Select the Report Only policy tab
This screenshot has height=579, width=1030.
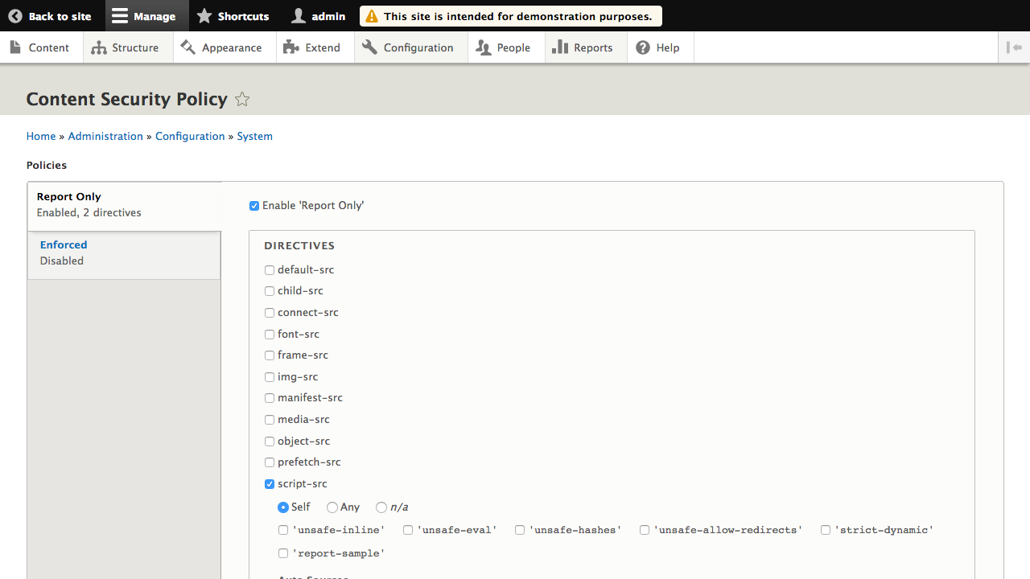(x=125, y=207)
